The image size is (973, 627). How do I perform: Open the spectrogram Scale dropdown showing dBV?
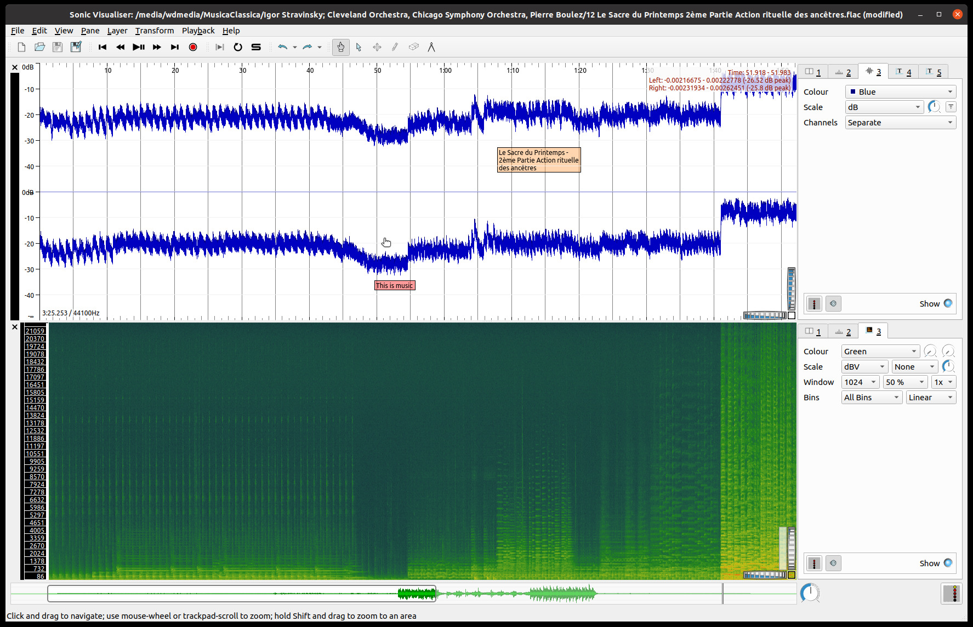864,366
